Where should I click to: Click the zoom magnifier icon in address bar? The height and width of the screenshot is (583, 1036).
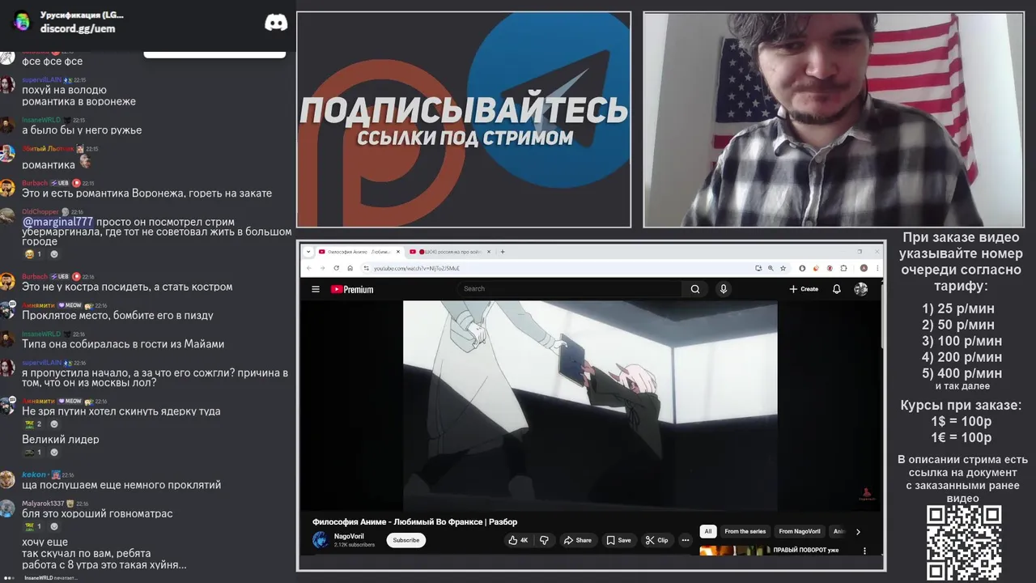pyautogui.click(x=771, y=268)
